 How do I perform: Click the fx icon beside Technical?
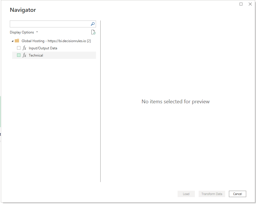point(25,55)
